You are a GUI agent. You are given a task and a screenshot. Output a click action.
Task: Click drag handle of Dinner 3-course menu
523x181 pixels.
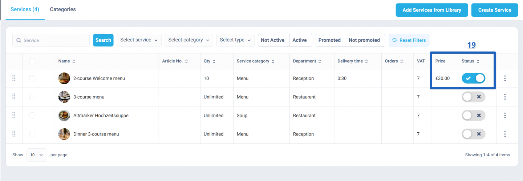[14, 134]
